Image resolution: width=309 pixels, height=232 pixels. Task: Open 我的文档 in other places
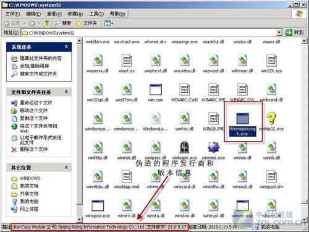(29, 186)
